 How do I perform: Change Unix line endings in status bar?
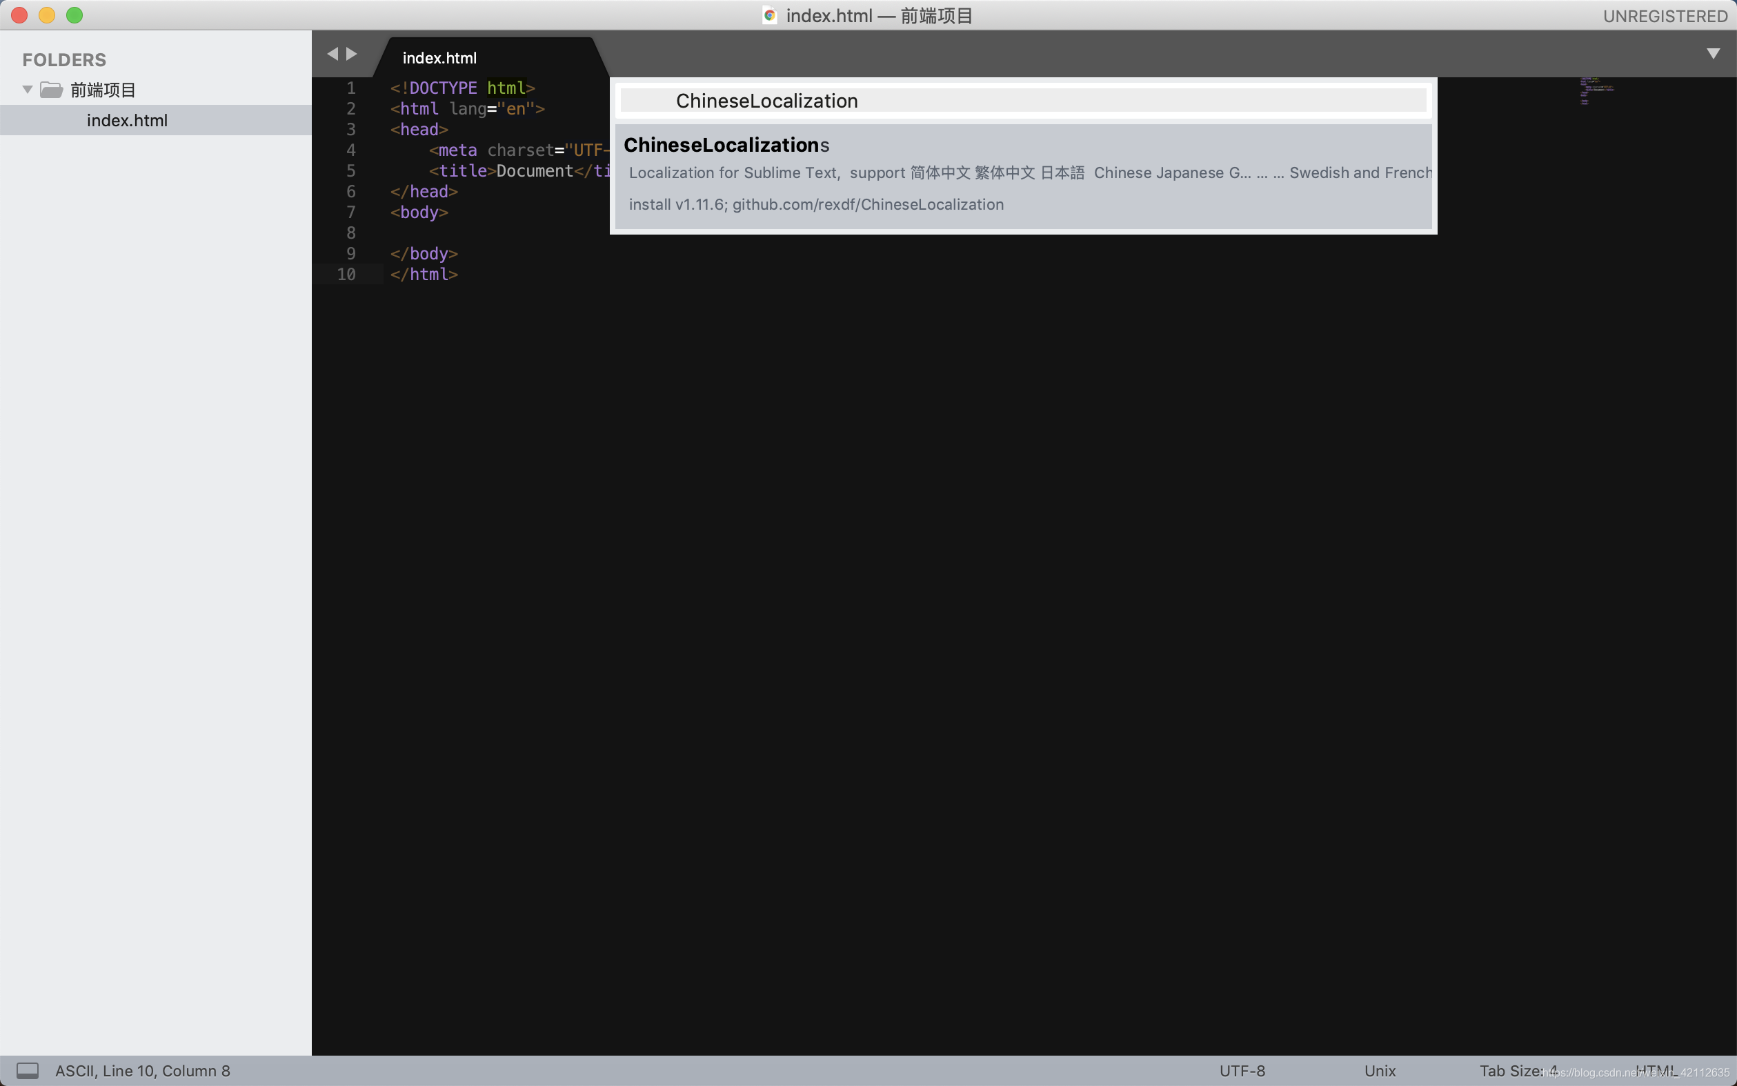point(1380,1070)
